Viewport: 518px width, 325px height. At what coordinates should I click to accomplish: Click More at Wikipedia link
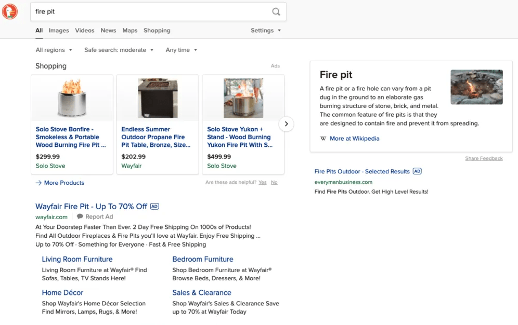pyautogui.click(x=355, y=139)
